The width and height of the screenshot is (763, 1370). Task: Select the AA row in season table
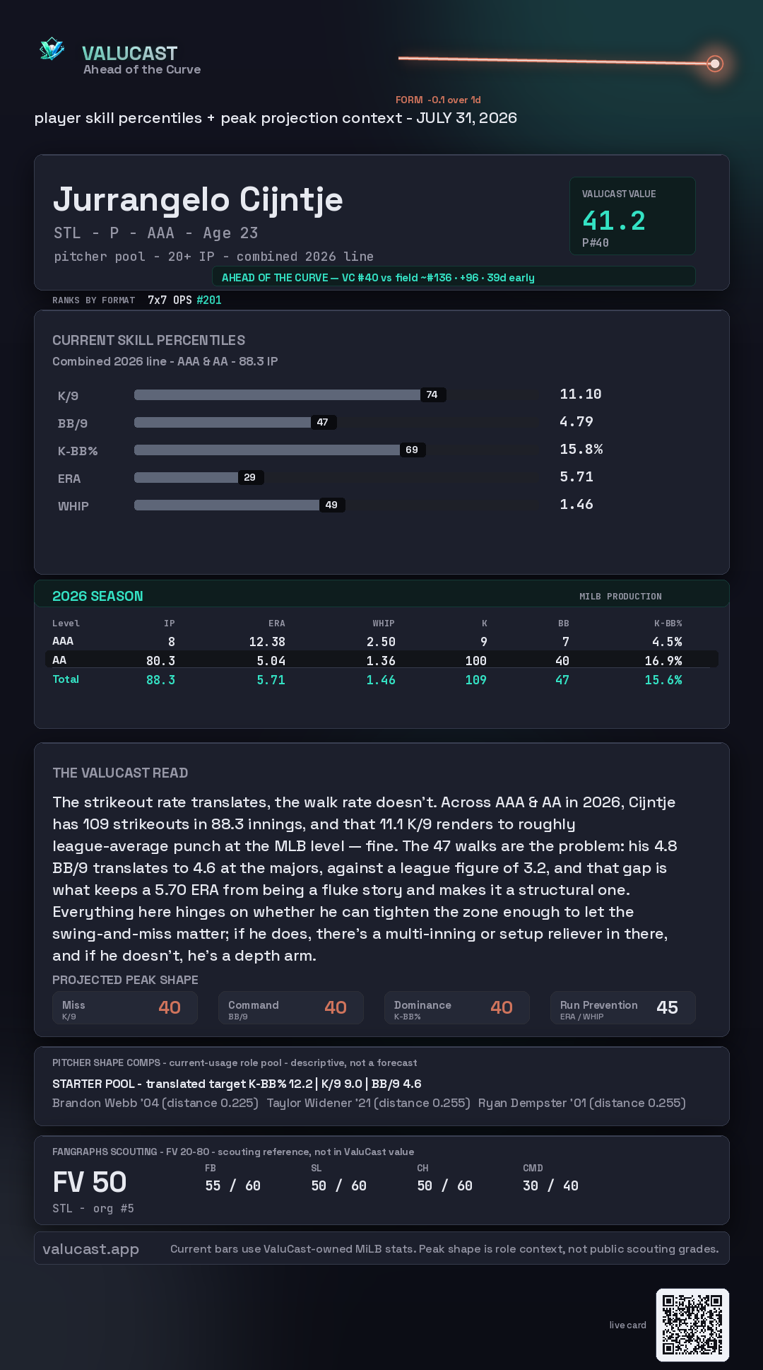pos(381,660)
